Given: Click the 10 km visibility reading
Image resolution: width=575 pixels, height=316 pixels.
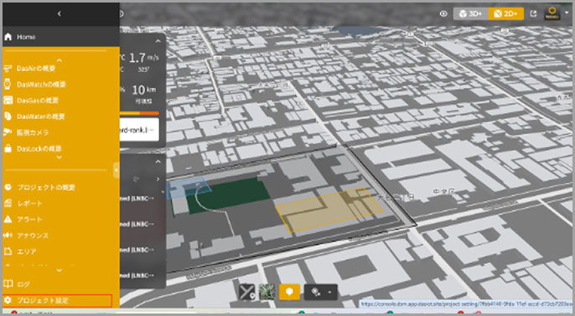Looking at the screenshot, I should (x=144, y=90).
